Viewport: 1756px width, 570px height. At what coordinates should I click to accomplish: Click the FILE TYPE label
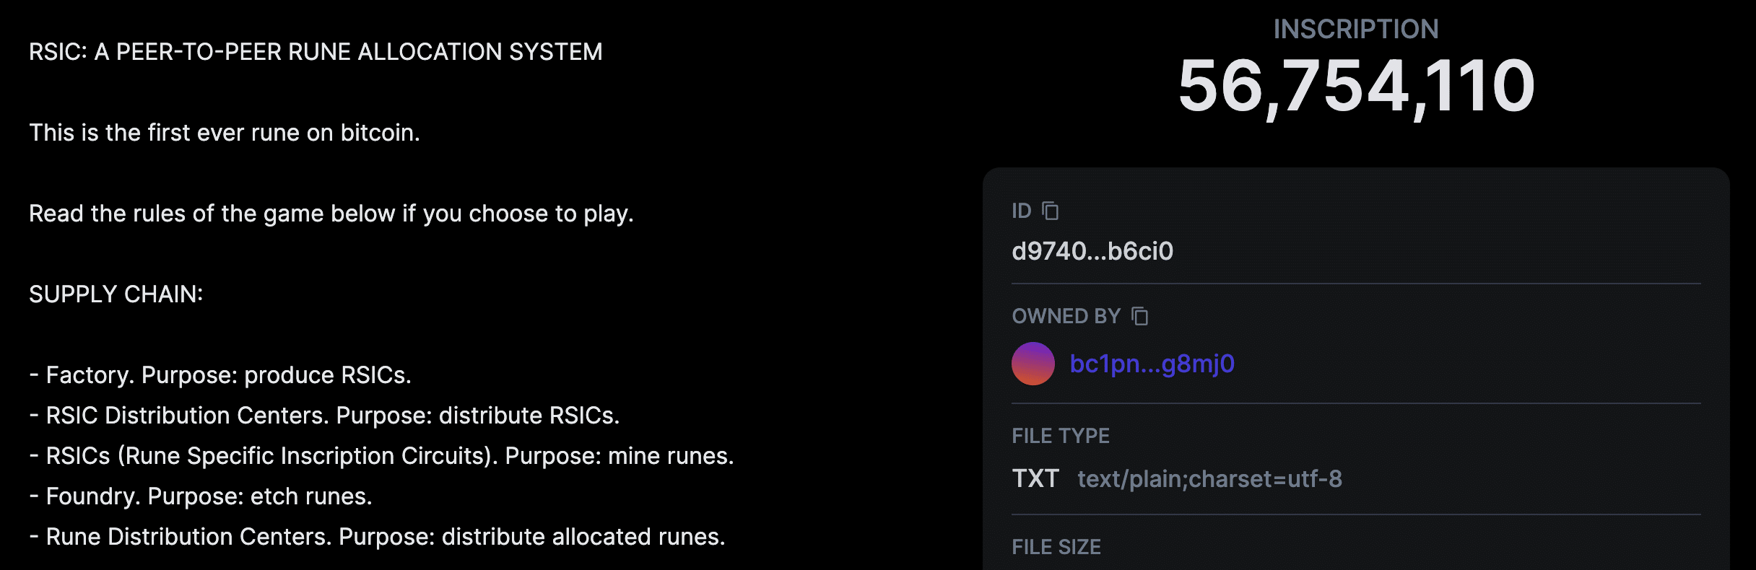tap(1061, 436)
